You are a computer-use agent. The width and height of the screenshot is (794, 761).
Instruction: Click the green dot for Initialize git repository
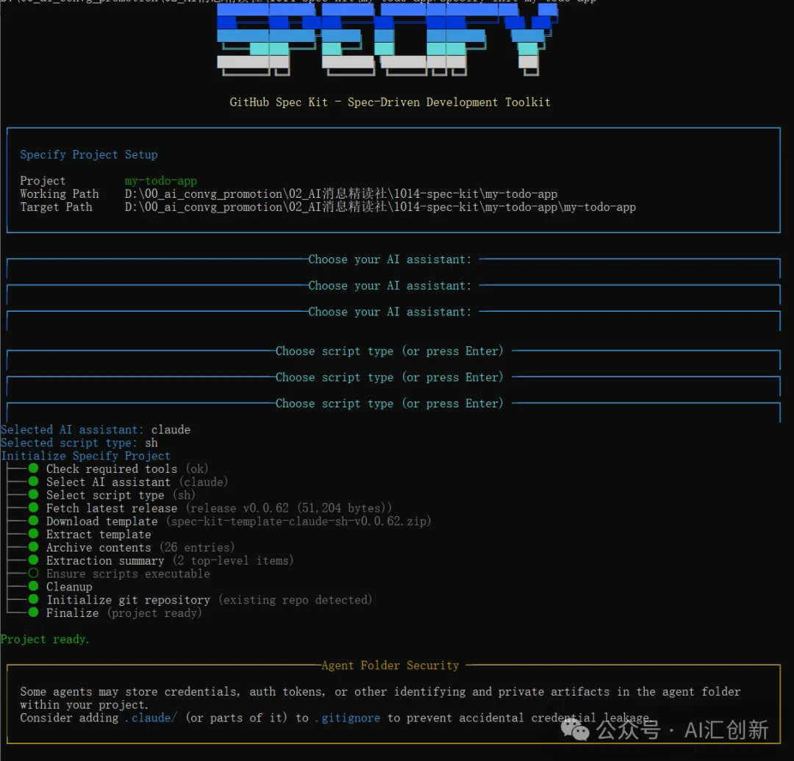coord(33,600)
